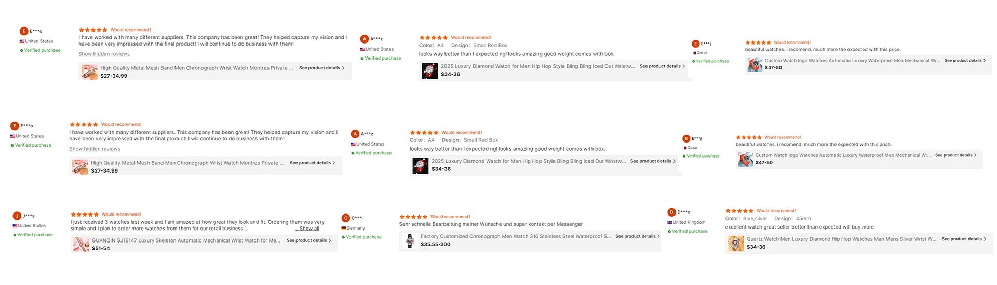997x285 pixels.
Task: Click the GUANQIN skeleton watch thumbnail
Action: (81, 244)
